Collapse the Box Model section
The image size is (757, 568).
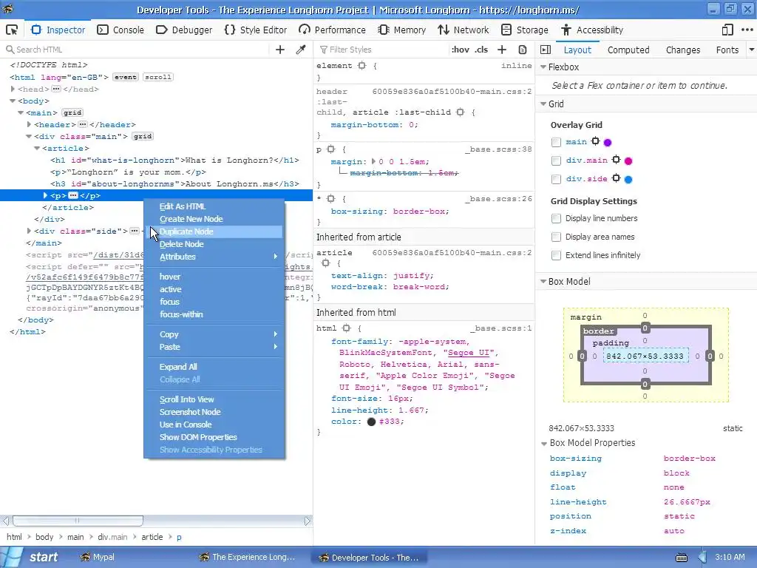point(543,281)
